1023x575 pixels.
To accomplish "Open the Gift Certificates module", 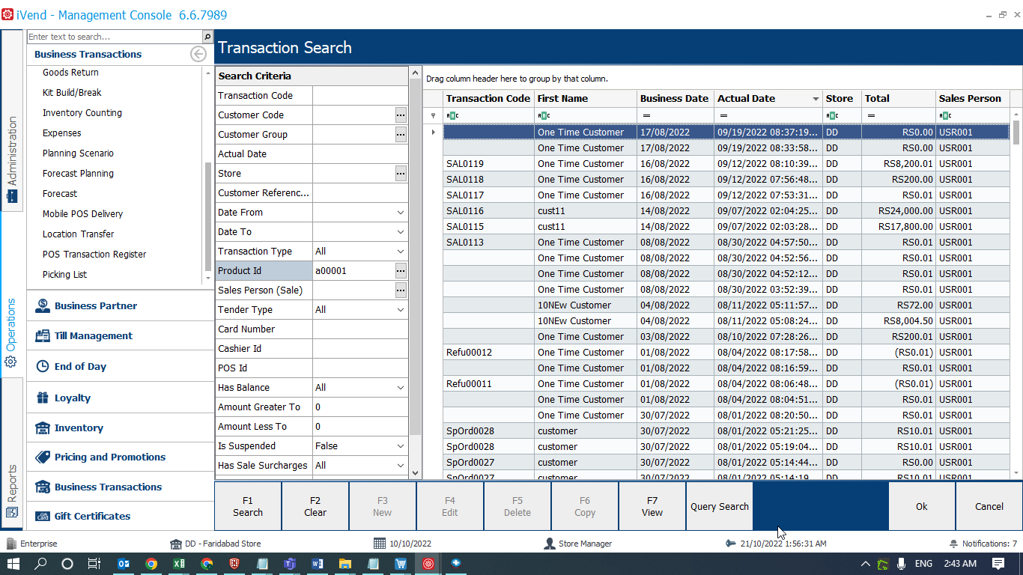I will point(92,517).
